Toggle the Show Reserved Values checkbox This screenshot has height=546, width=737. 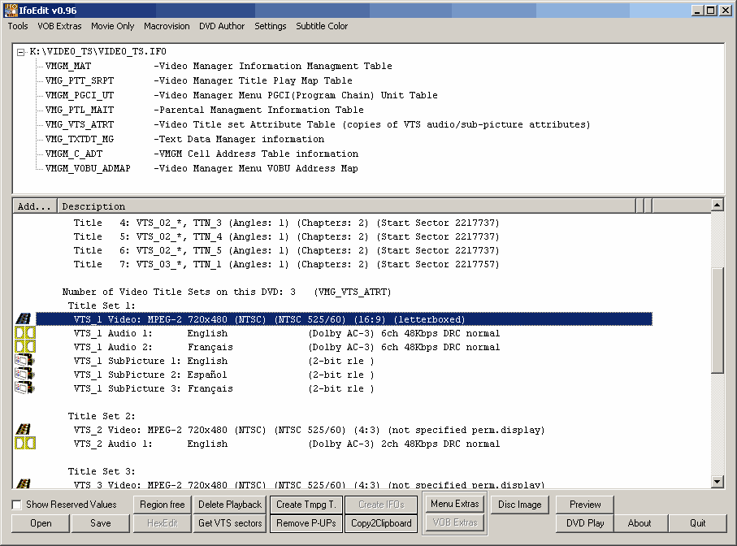(17, 505)
